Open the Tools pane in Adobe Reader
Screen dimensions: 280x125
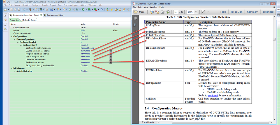click(x=223, y=12)
